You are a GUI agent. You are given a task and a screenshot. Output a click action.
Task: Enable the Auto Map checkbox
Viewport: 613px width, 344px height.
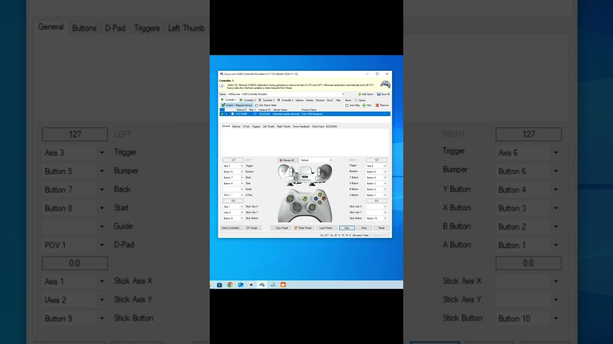[347, 105]
